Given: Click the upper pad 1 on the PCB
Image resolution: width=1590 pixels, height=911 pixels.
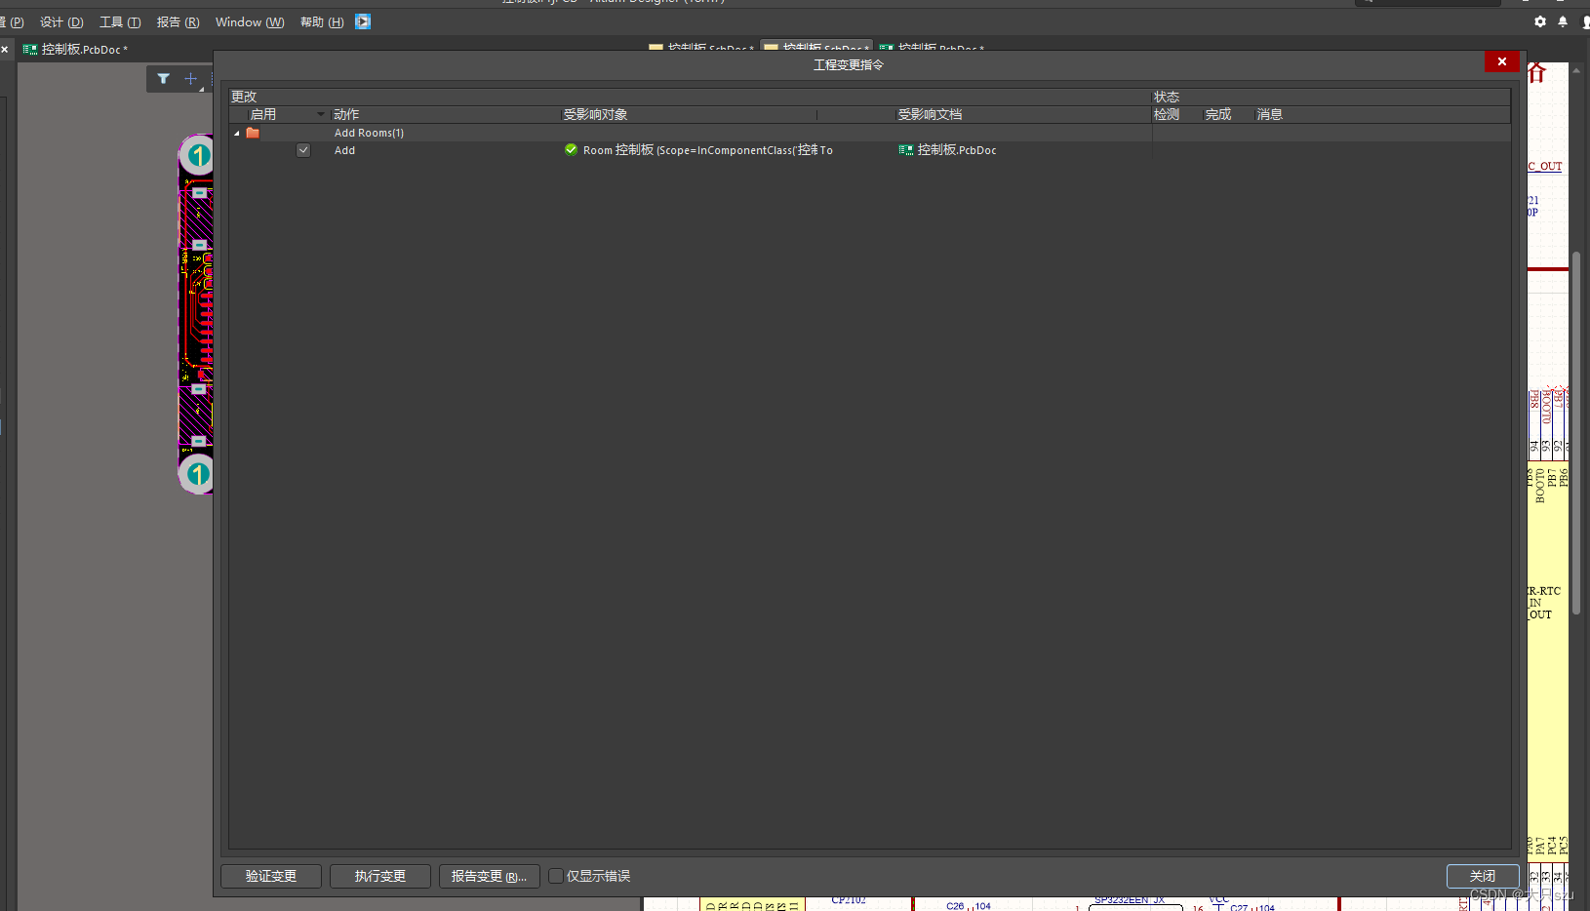Looking at the screenshot, I should coord(198,155).
